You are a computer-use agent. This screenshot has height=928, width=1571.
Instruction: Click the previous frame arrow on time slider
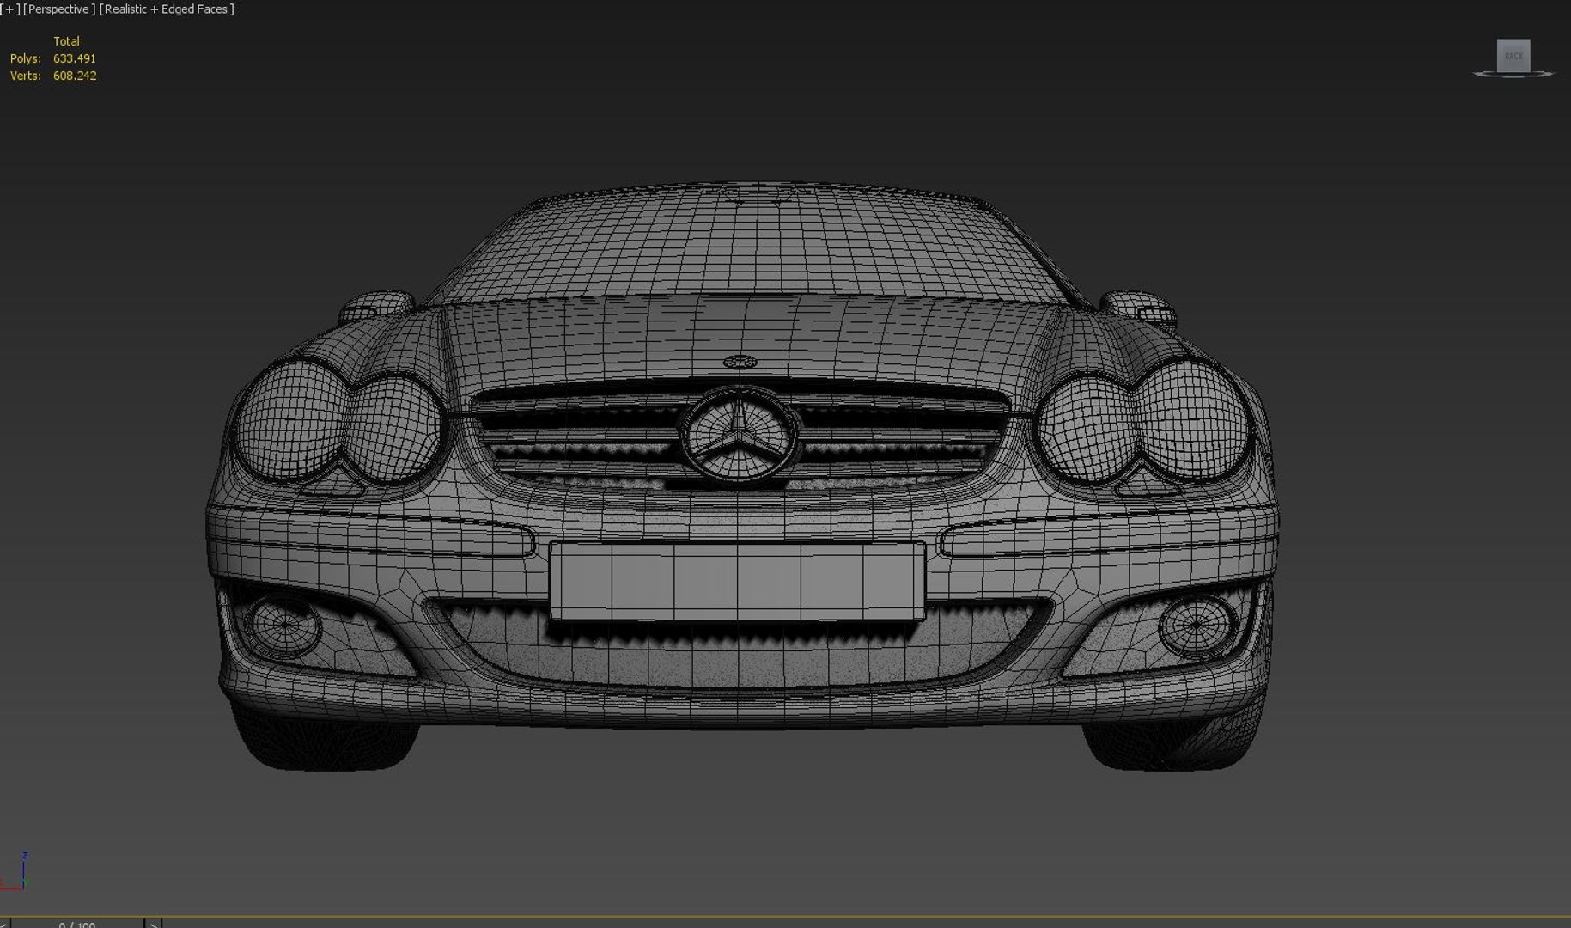tap(4, 924)
